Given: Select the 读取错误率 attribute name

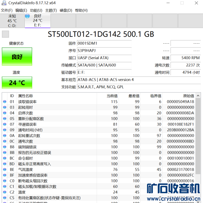Looking at the screenshot, I should pyautogui.click(x=27, y=102).
